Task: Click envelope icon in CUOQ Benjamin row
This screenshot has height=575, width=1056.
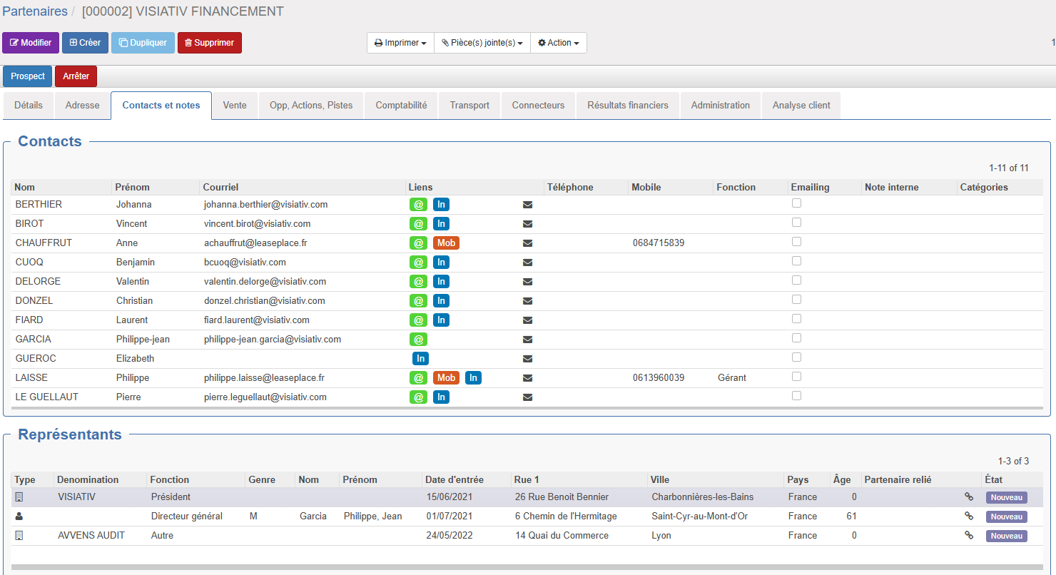Action: coord(528,263)
